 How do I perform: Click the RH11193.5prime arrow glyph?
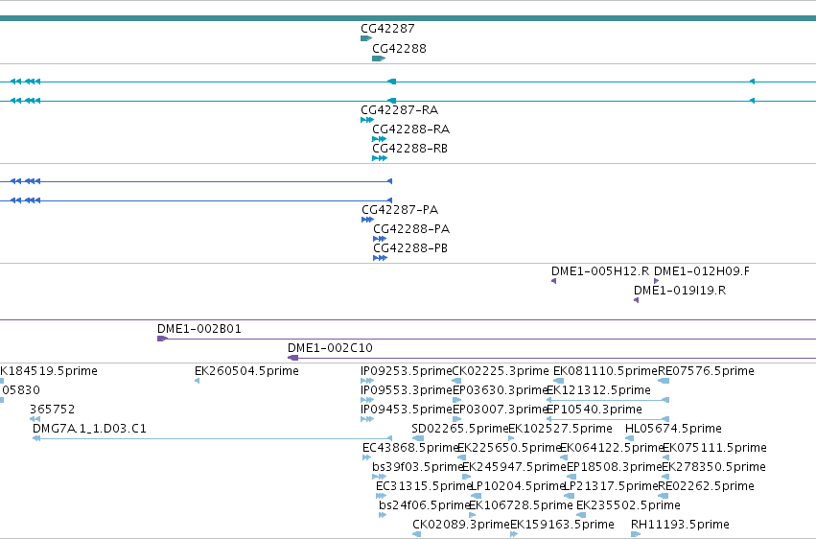[x=636, y=534]
